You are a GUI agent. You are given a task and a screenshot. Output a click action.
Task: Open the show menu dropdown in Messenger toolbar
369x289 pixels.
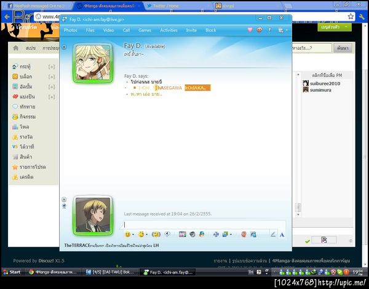(x=283, y=30)
